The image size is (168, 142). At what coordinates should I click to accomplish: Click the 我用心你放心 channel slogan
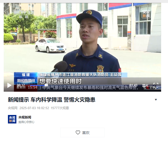point(26,122)
